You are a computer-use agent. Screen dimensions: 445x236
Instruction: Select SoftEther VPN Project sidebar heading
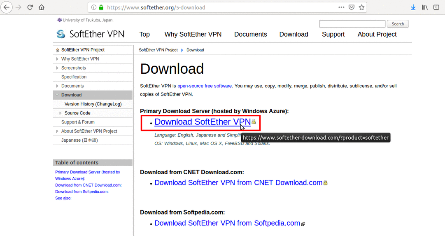click(x=83, y=50)
